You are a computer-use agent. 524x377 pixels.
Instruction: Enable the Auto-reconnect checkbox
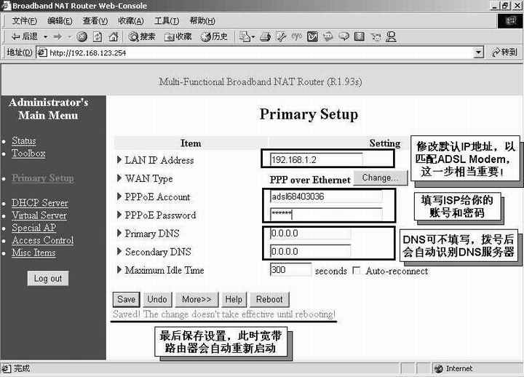coord(357,271)
